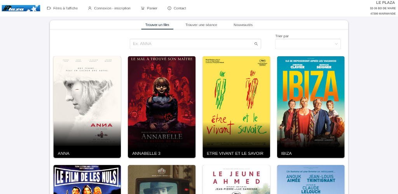The image size is (398, 194).
Task: Switch to Trouver une séance tab
Action: coord(201,25)
